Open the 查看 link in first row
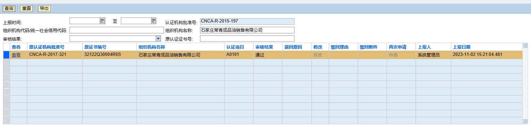The image size is (531, 125). coord(16,55)
